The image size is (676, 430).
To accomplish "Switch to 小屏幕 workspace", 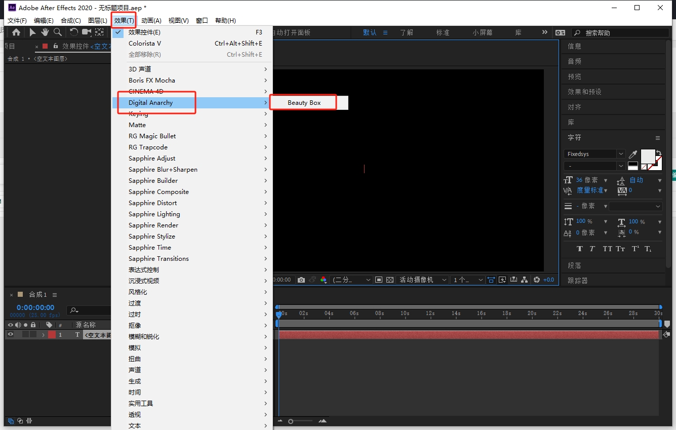I will tap(483, 32).
